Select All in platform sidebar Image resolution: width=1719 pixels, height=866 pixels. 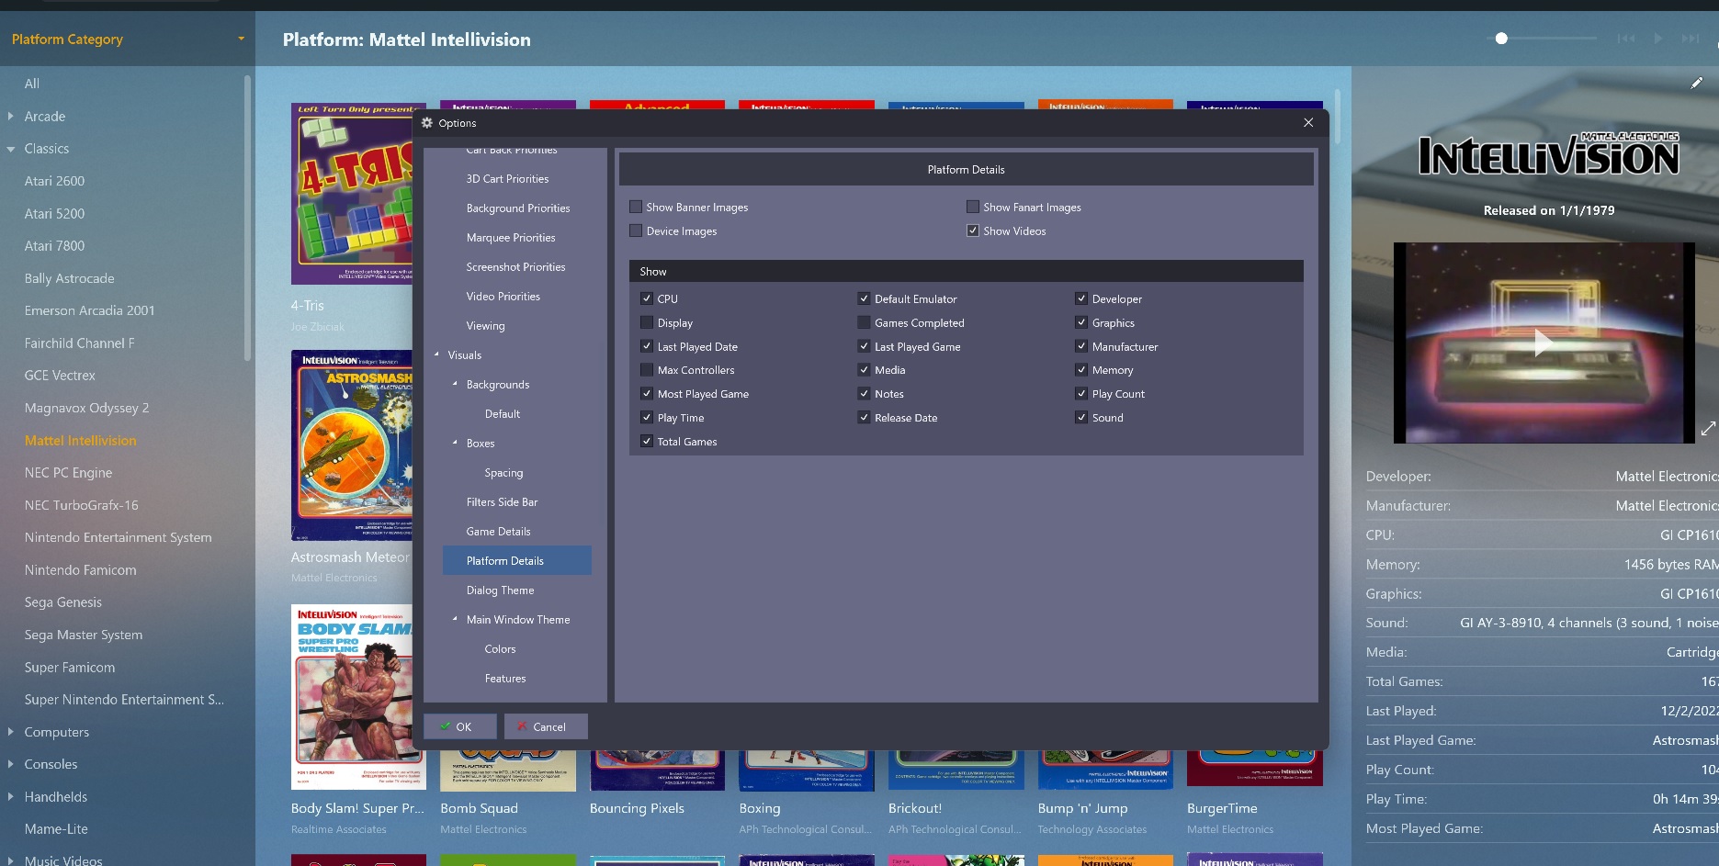[31, 84]
